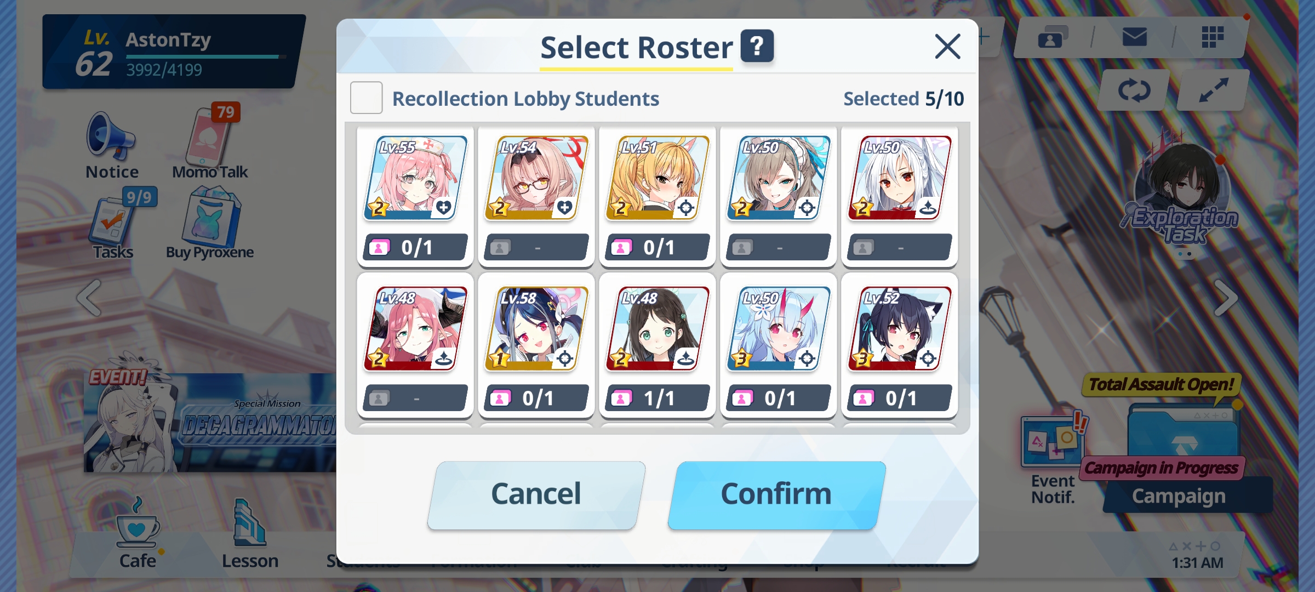Image resolution: width=1315 pixels, height=592 pixels.
Task: Open the grid menu icon
Action: [x=1213, y=37]
